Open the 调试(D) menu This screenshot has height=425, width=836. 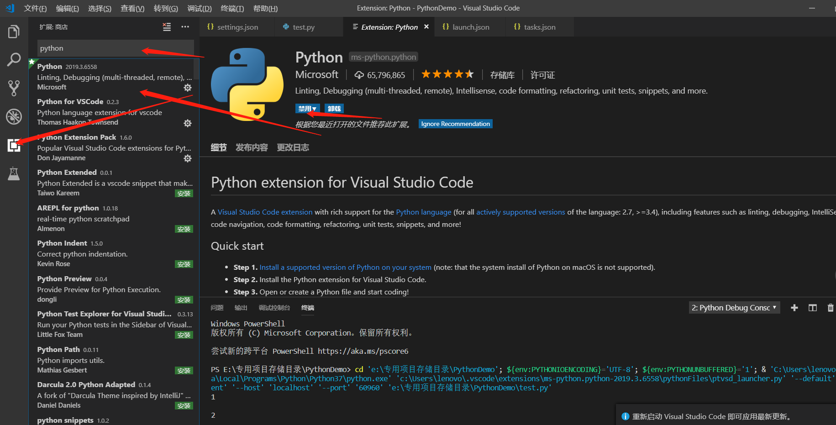[200, 8]
